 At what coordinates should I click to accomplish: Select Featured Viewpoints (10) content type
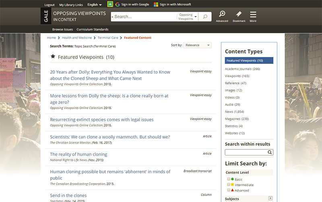(249, 60)
